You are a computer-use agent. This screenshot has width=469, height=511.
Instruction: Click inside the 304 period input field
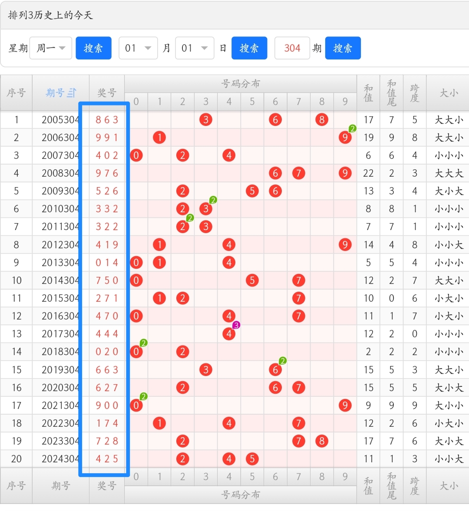click(292, 48)
